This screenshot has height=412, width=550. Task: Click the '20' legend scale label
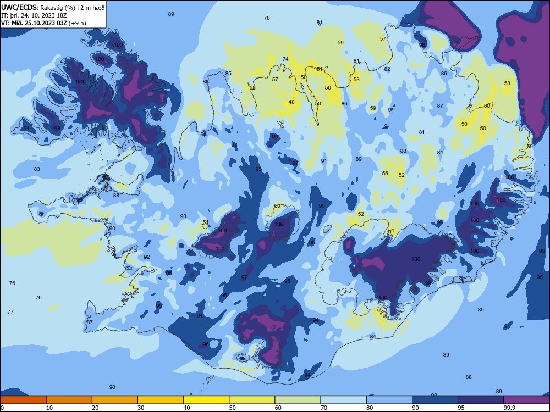[x=95, y=408]
